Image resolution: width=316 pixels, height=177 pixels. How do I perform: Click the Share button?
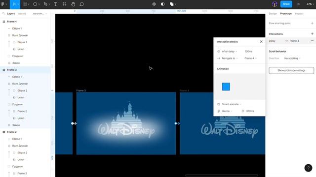click(x=286, y=4)
